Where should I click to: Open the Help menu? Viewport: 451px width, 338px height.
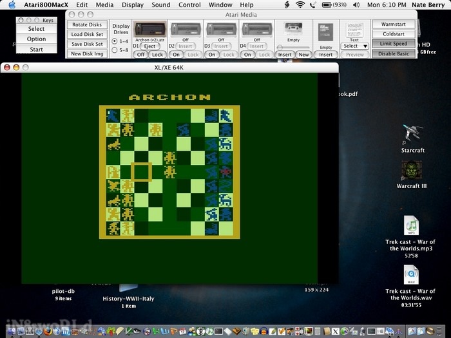point(247,5)
